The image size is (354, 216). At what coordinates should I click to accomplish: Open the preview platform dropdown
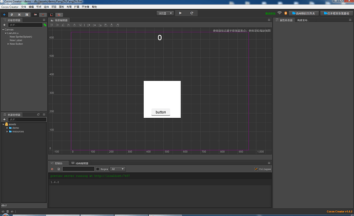(165, 13)
